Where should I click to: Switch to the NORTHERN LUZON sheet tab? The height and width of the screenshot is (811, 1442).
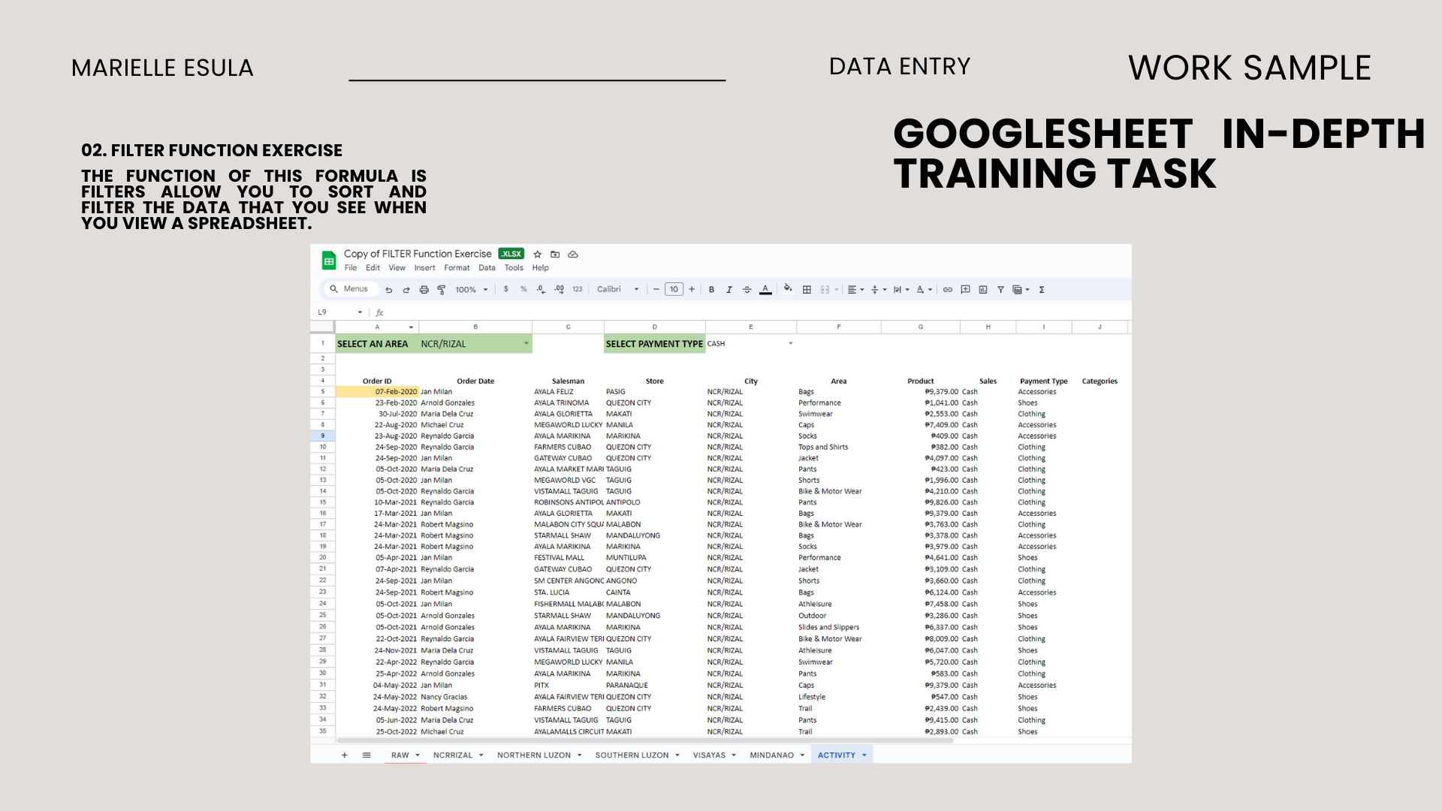[x=534, y=755]
